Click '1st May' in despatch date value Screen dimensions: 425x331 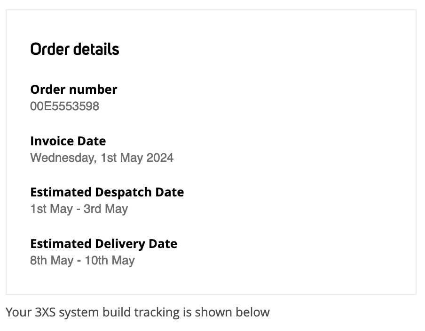tap(52, 209)
